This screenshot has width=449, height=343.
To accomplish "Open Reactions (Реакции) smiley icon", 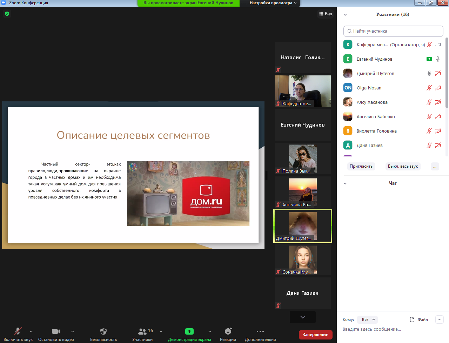I will [x=228, y=331].
